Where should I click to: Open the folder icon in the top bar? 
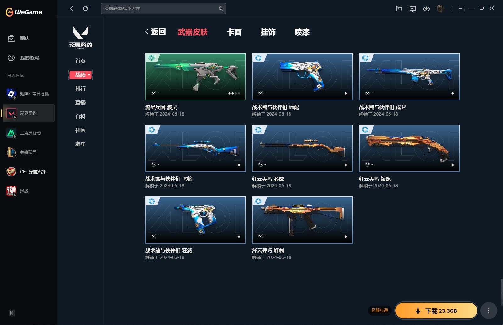tap(399, 8)
